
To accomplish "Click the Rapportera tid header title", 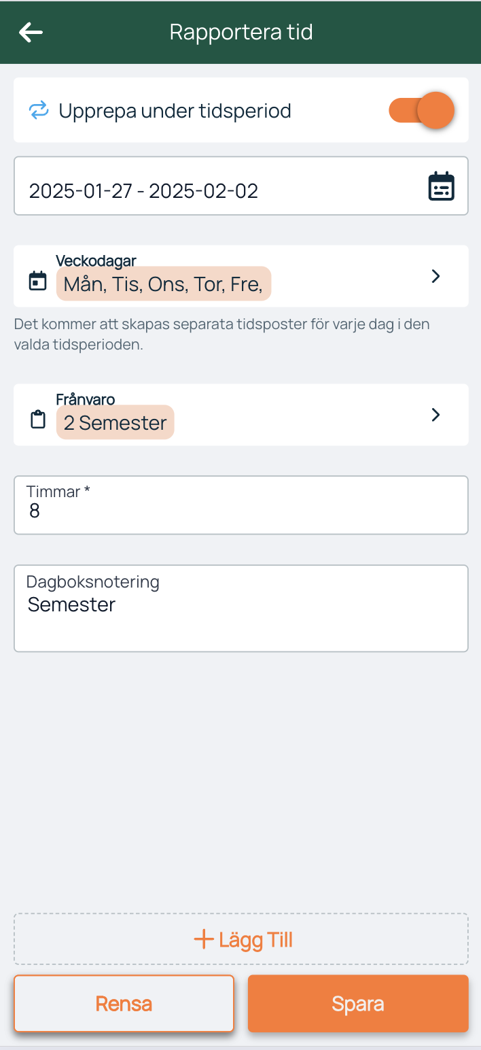I will coord(241,32).
